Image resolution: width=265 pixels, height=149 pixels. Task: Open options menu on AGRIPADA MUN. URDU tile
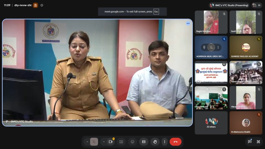click(218, 47)
